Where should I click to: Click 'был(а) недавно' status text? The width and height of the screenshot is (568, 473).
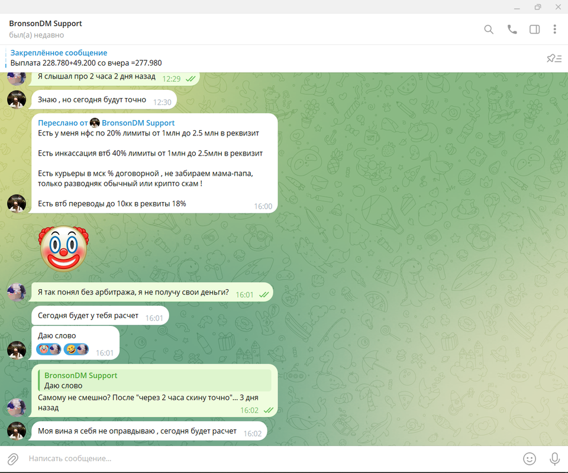(37, 35)
